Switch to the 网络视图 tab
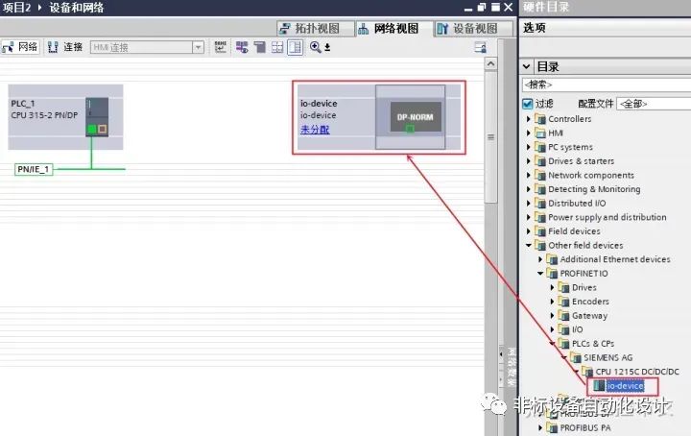Image resolution: width=691 pixels, height=436 pixels. coord(394,29)
